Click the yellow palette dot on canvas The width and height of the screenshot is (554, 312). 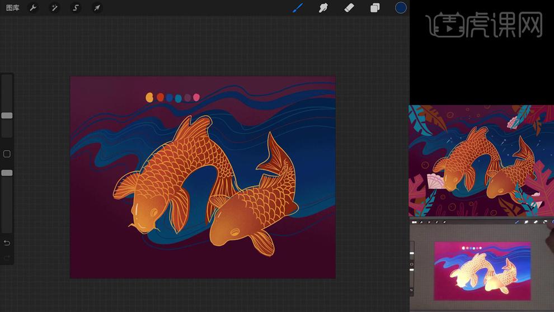tap(149, 97)
